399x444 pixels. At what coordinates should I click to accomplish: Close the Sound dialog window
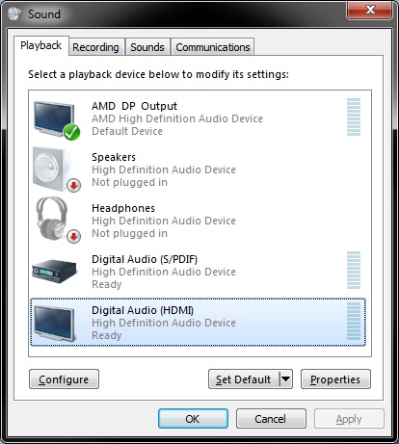point(369,10)
